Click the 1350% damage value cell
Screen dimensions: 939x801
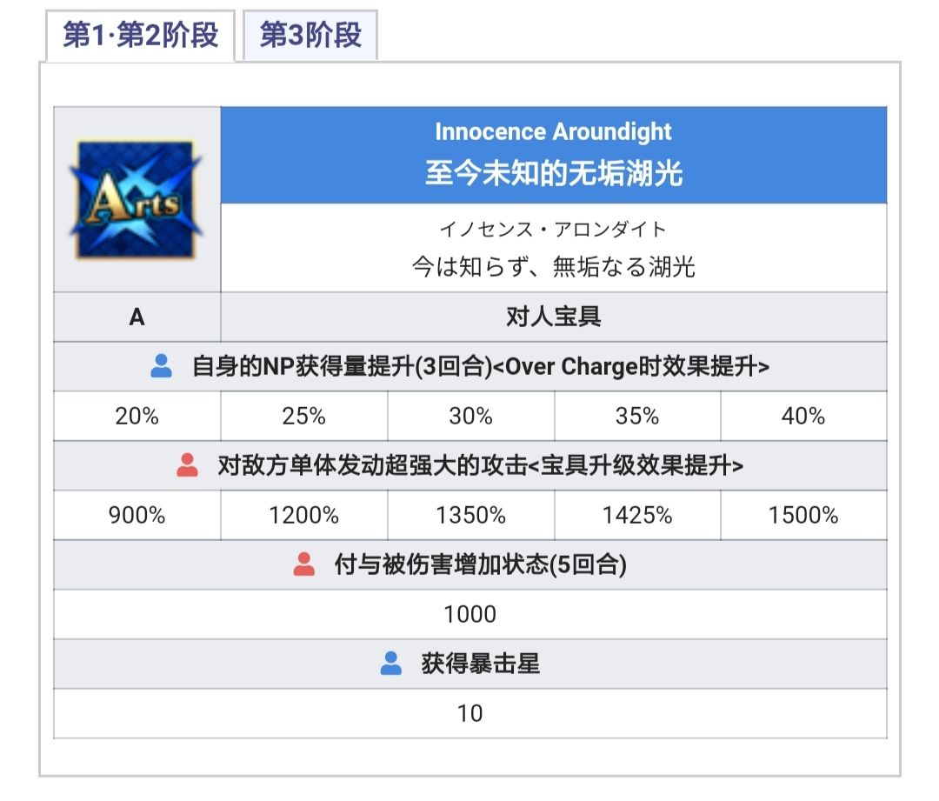pyautogui.click(x=470, y=516)
